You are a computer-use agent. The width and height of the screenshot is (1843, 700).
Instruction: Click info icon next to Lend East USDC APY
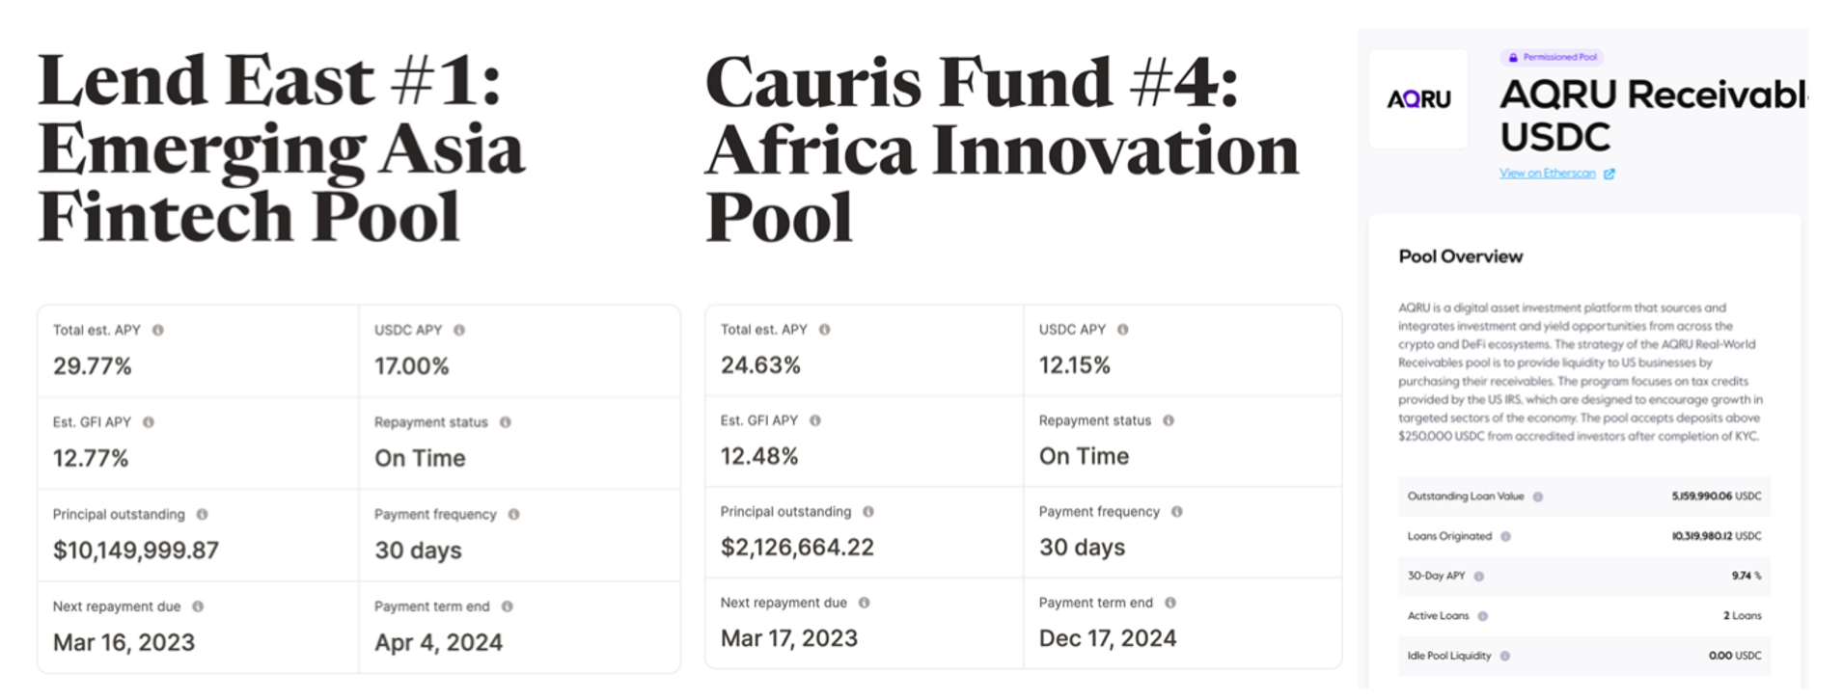coord(459,330)
